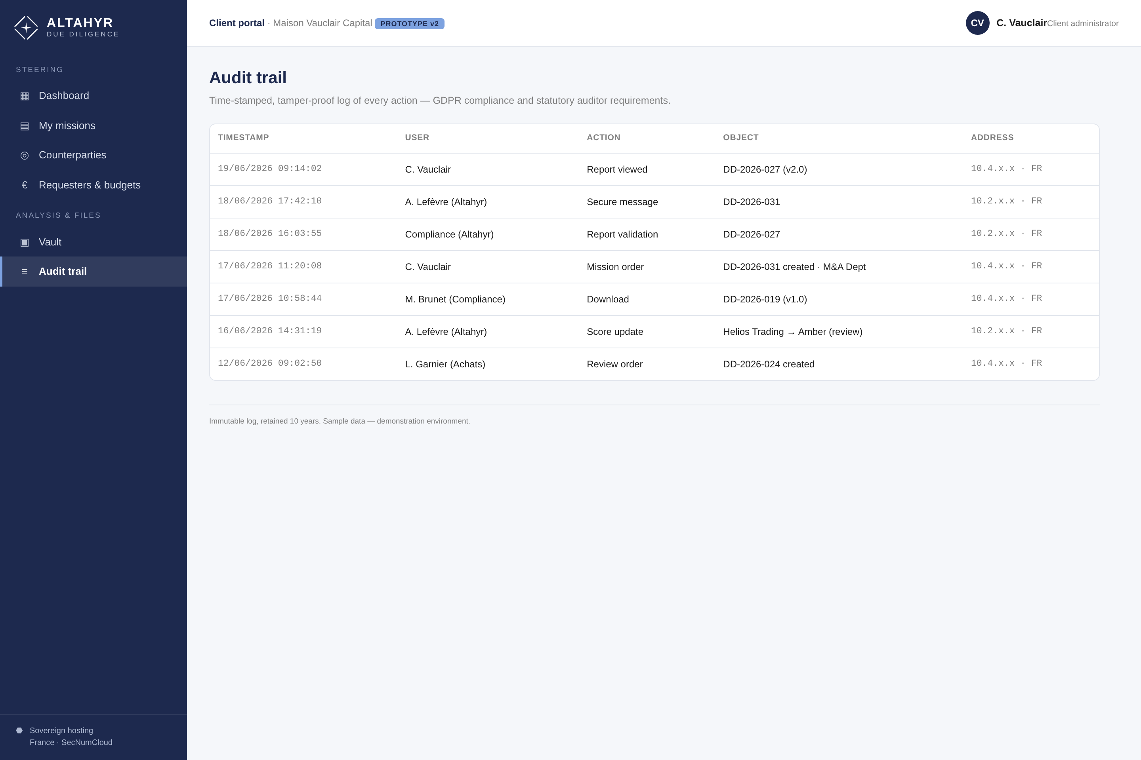Select timestamp 18/06/2026 17:42:10
This screenshot has width=1141, height=760.
click(270, 201)
